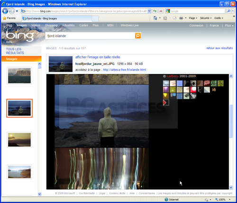This screenshot has width=237, height=203.
Task: Click the preview thumbnail beside hvalfjordur_jaune_ori.JPG
Action: pos(61,64)
